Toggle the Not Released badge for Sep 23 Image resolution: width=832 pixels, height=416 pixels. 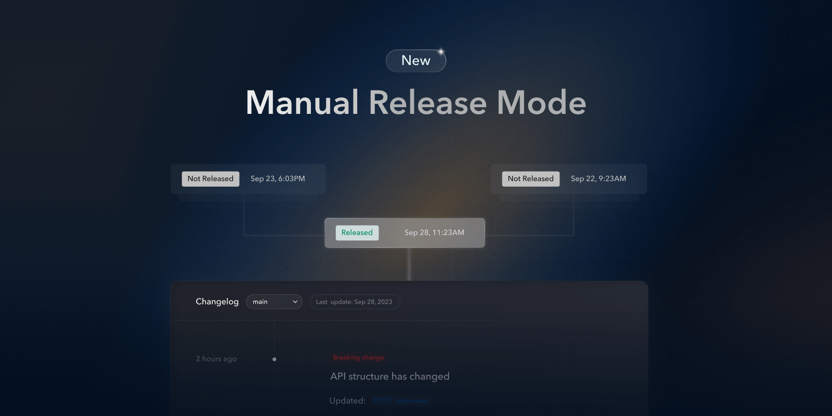point(210,178)
